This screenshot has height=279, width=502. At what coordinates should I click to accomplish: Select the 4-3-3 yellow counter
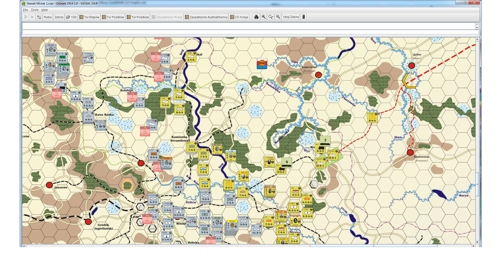tap(295, 192)
